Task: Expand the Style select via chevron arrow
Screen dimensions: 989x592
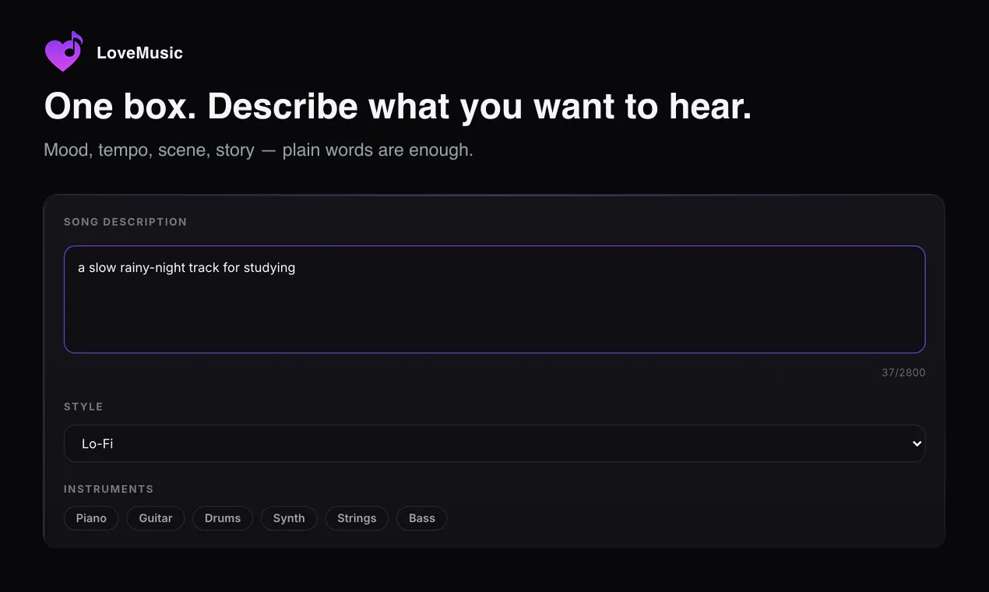Action: pyautogui.click(x=916, y=443)
